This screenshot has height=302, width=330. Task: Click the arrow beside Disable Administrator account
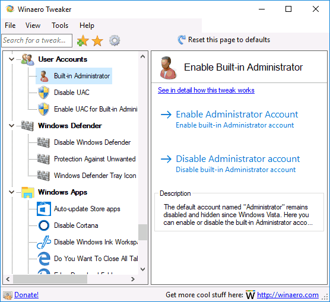click(166, 159)
